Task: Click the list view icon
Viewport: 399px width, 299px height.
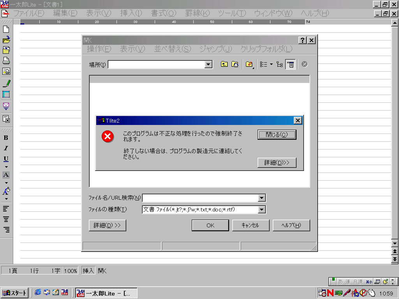Action: 264,64
